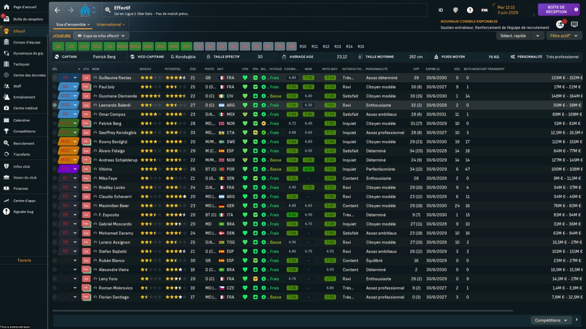Toggle selection circle for Guillaume Restes

click(x=55, y=78)
